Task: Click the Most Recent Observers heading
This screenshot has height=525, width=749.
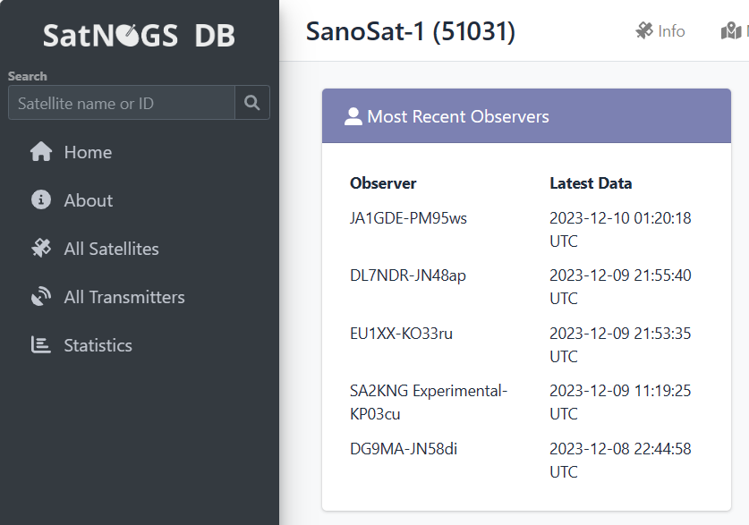Action: click(457, 116)
